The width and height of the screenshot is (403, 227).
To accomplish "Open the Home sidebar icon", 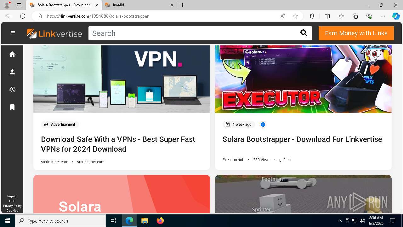I will point(12,54).
